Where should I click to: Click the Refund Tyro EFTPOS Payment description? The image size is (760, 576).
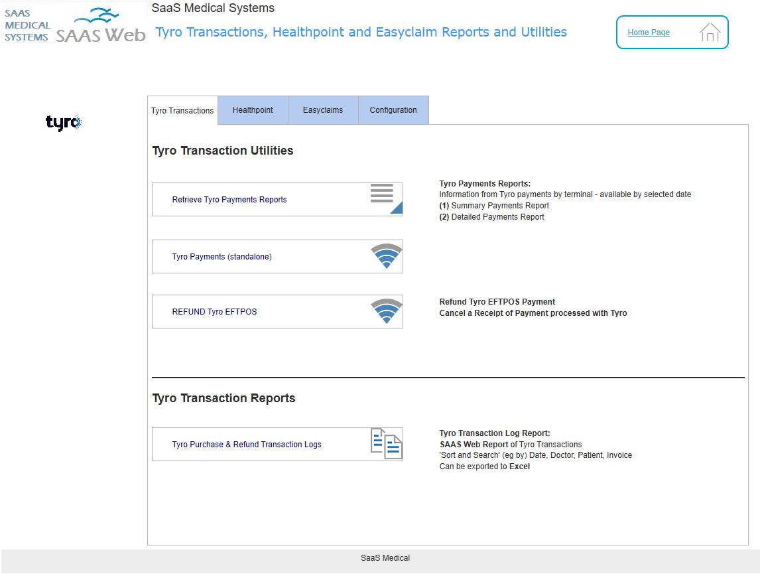(x=497, y=301)
